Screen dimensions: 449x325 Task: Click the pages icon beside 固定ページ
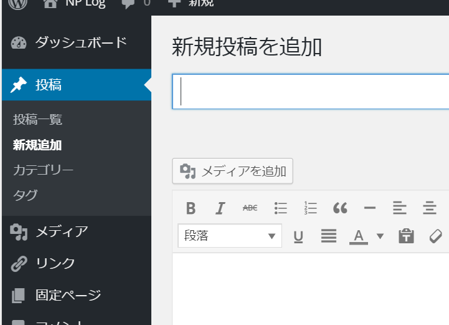click(18, 296)
